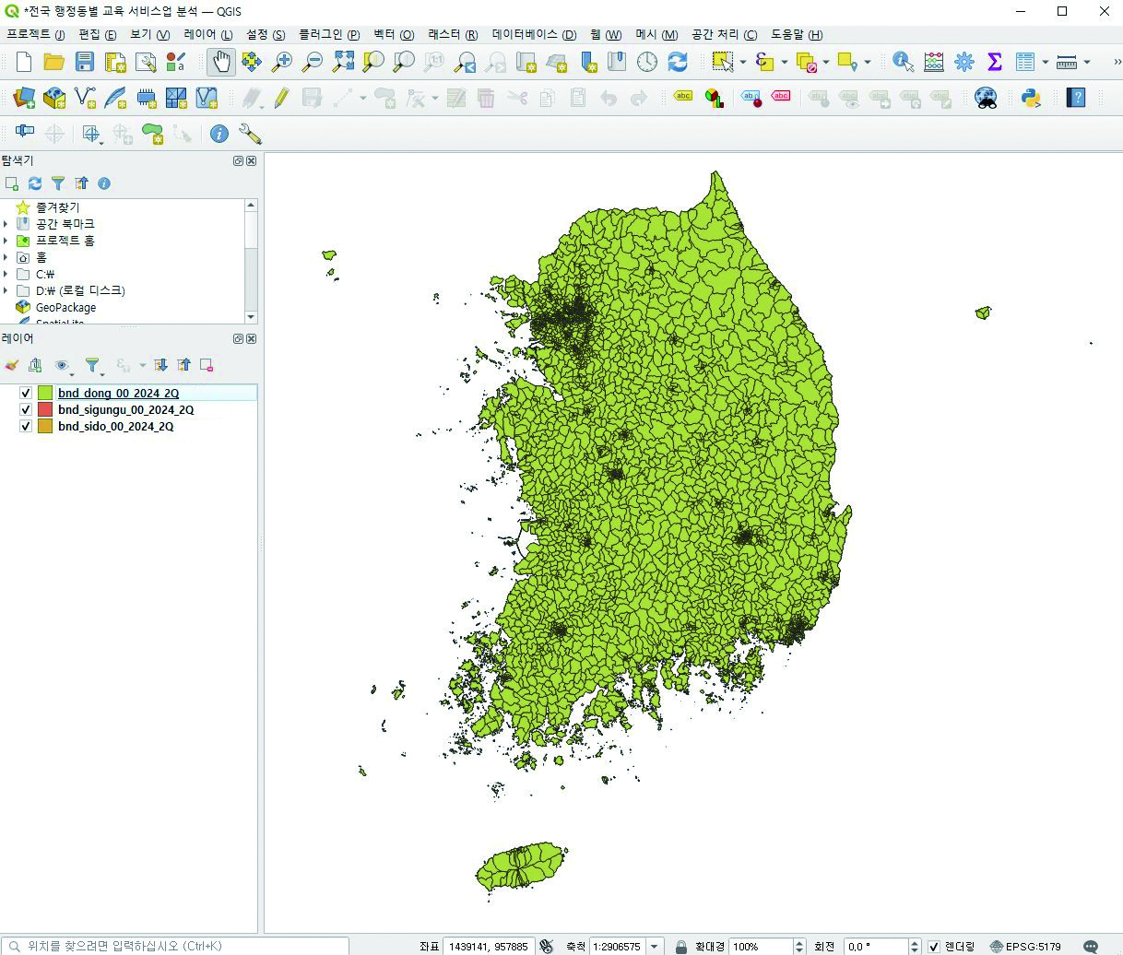Click the Save Project disk icon
Image resolution: width=1123 pixels, height=955 pixels.
tap(85, 62)
